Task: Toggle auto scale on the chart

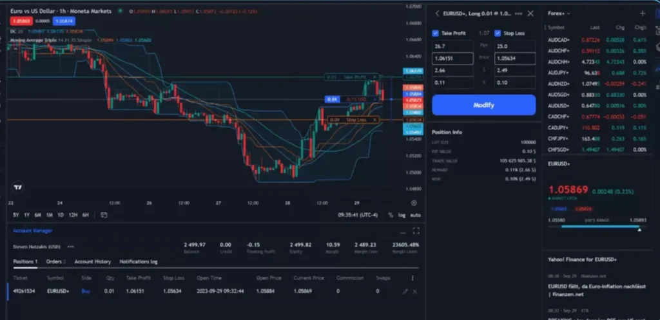Action: click(415, 215)
